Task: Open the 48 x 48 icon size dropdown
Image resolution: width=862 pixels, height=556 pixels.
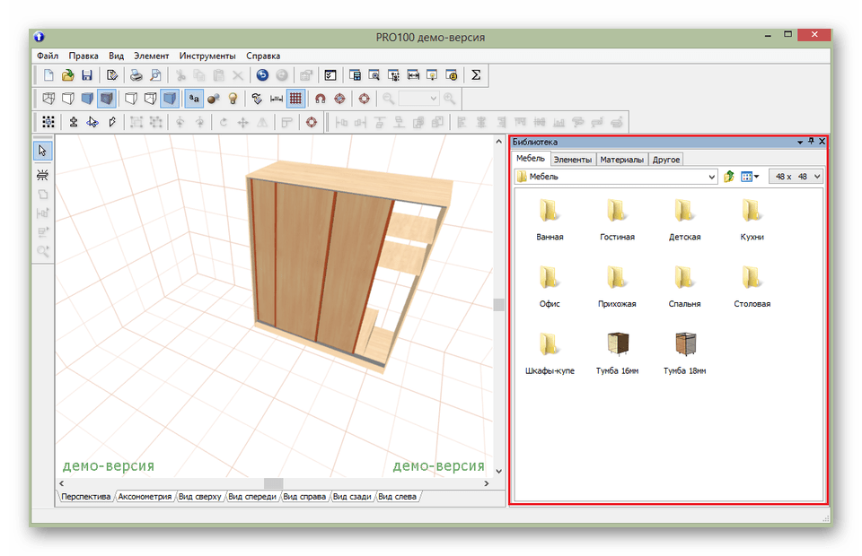Action: pyautogui.click(x=796, y=176)
